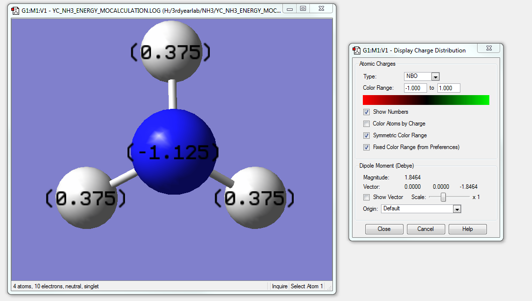Close the Display Charge Distribution dialog via X
Viewport: 532px width, 301px height.
coord(489,49)
